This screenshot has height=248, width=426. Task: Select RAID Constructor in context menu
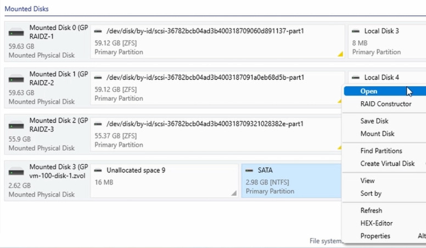(x=385, y=104)
